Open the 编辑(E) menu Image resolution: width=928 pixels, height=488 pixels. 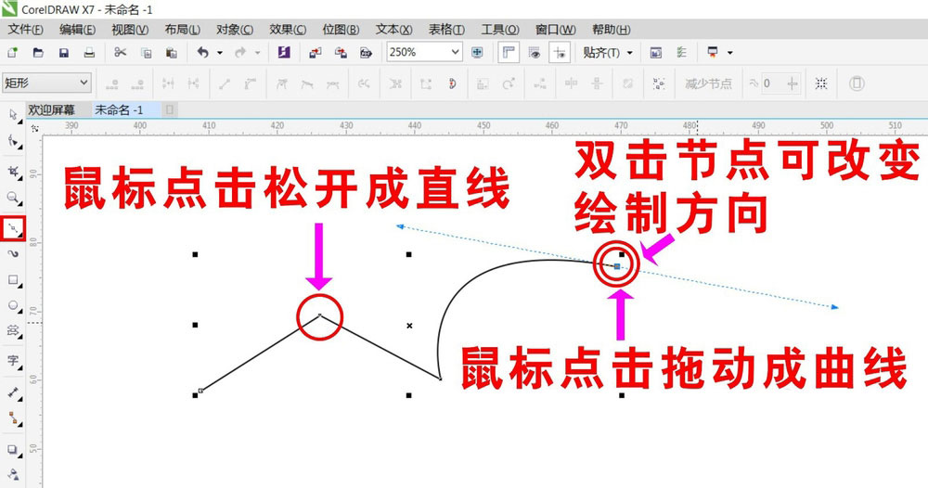click(x=78, y=29)
